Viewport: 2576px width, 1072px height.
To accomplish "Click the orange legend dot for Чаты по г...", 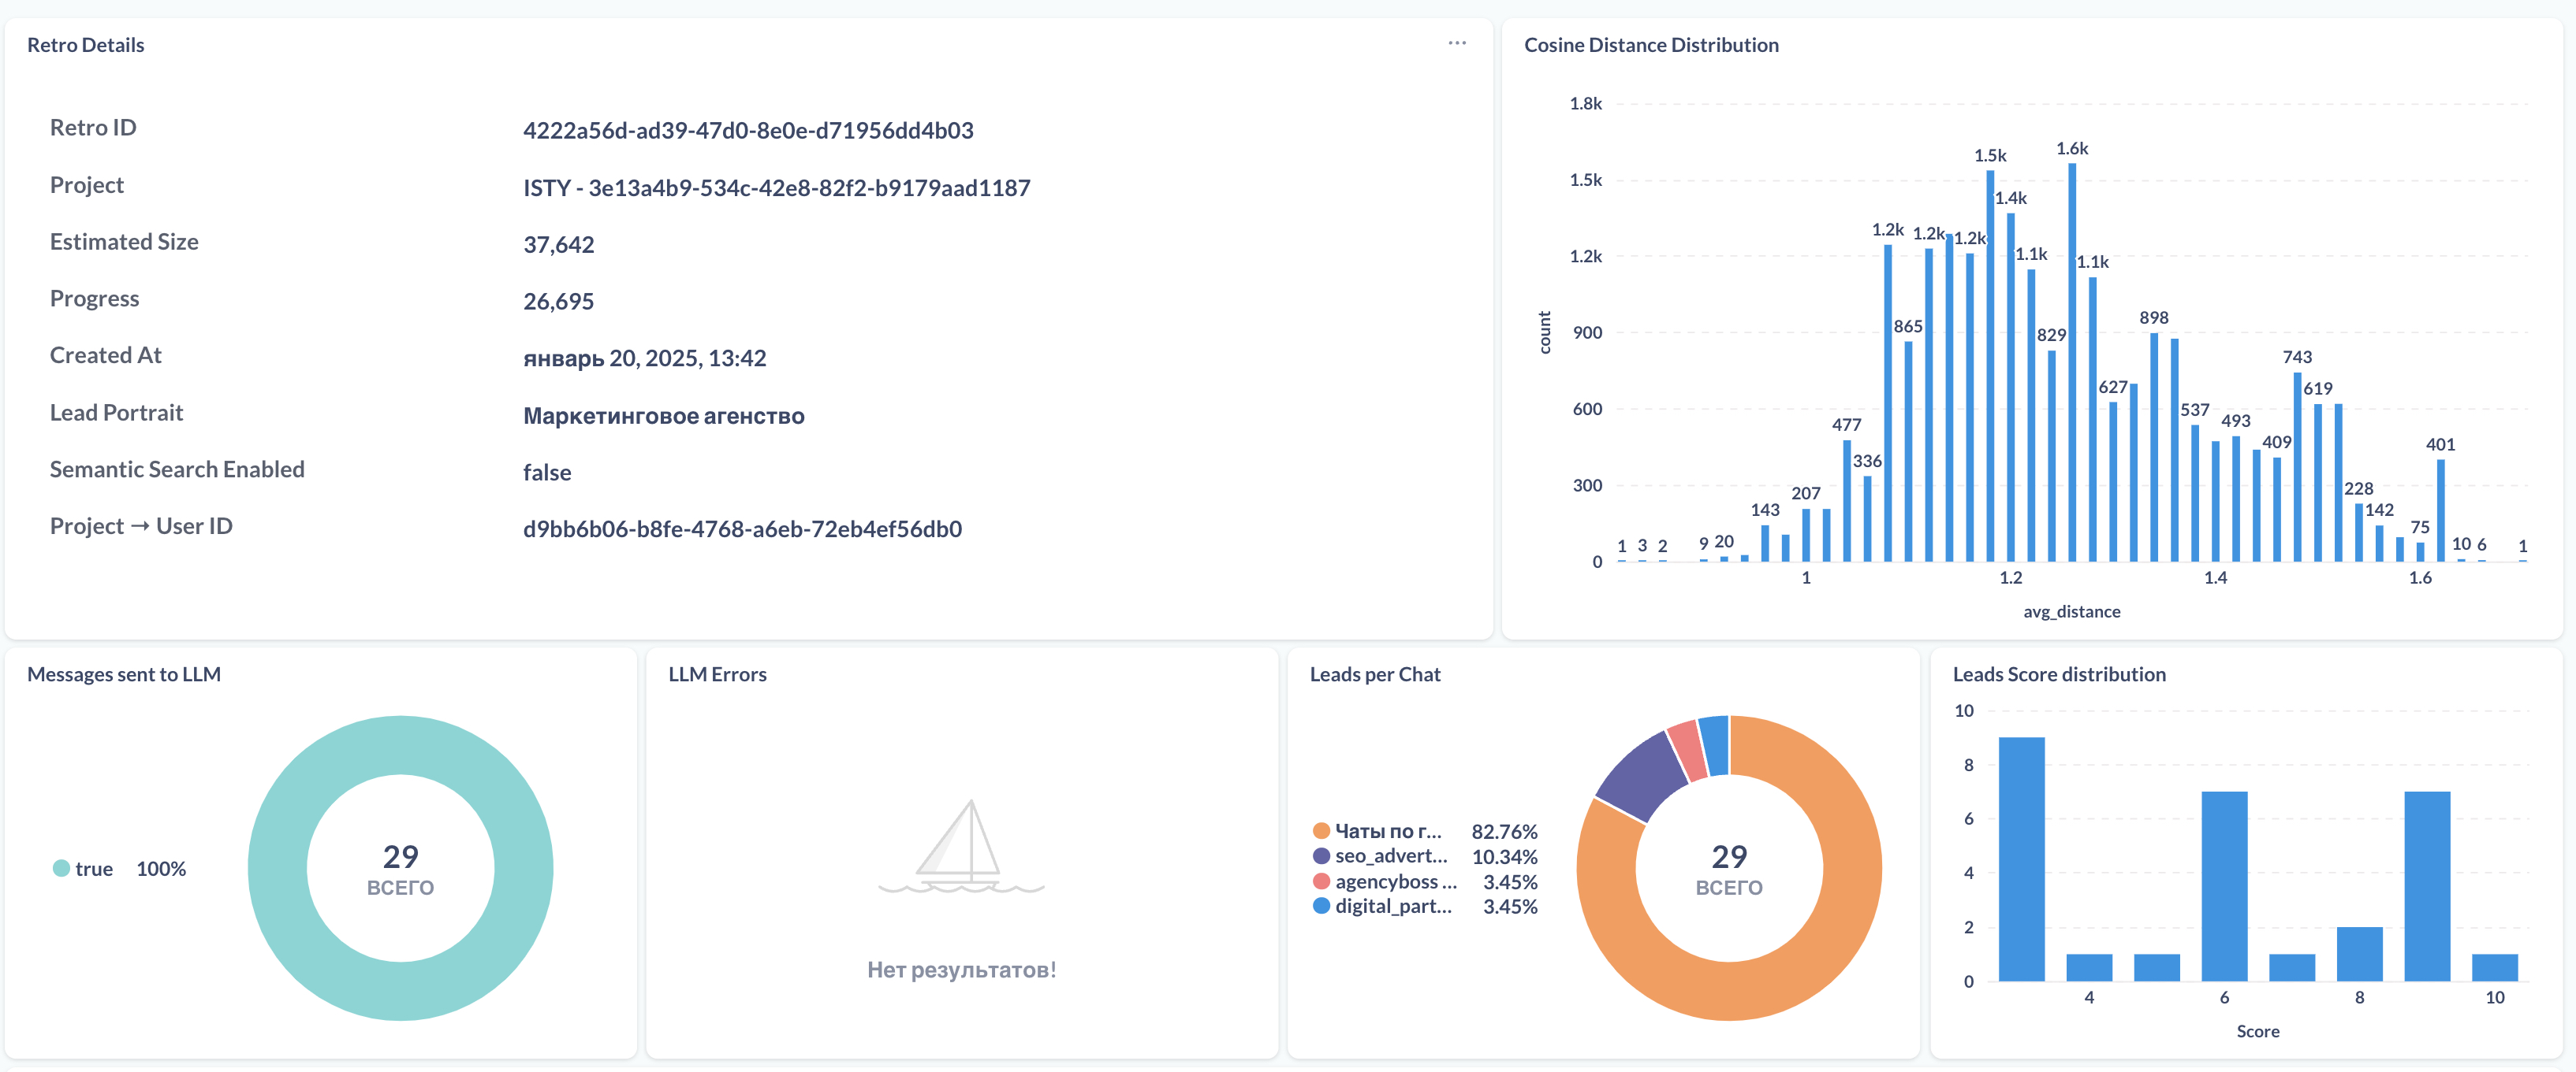I will click(1321, 831).
